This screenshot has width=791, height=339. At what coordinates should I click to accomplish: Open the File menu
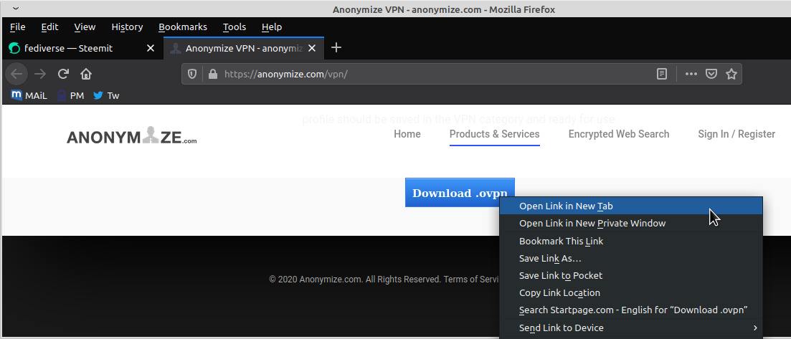(x=18, y=27)
